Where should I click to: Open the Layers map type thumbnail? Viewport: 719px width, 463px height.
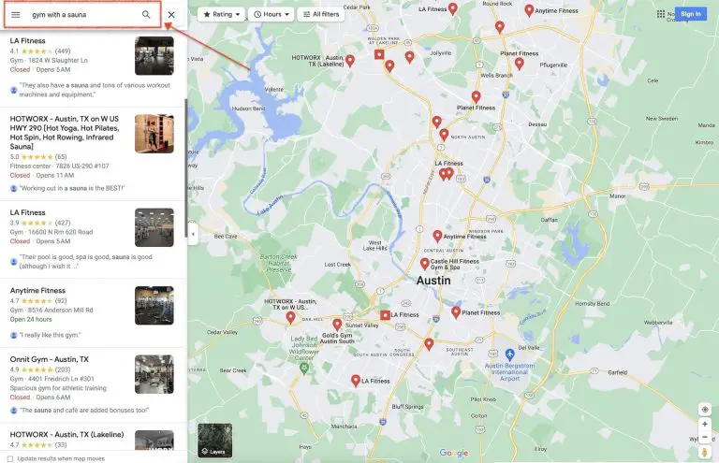click(x=214, y=440)
